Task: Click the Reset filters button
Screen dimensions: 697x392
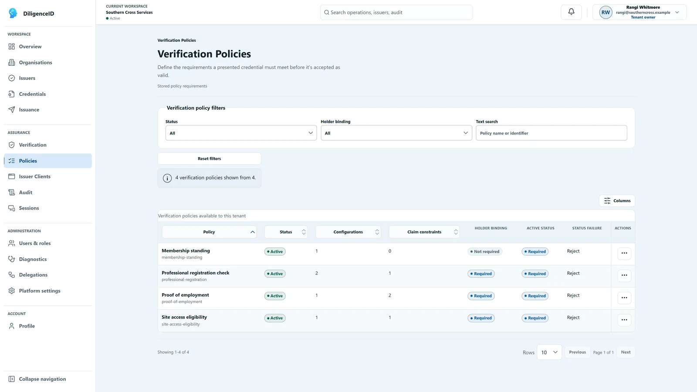Action: [x=210, y=159]
